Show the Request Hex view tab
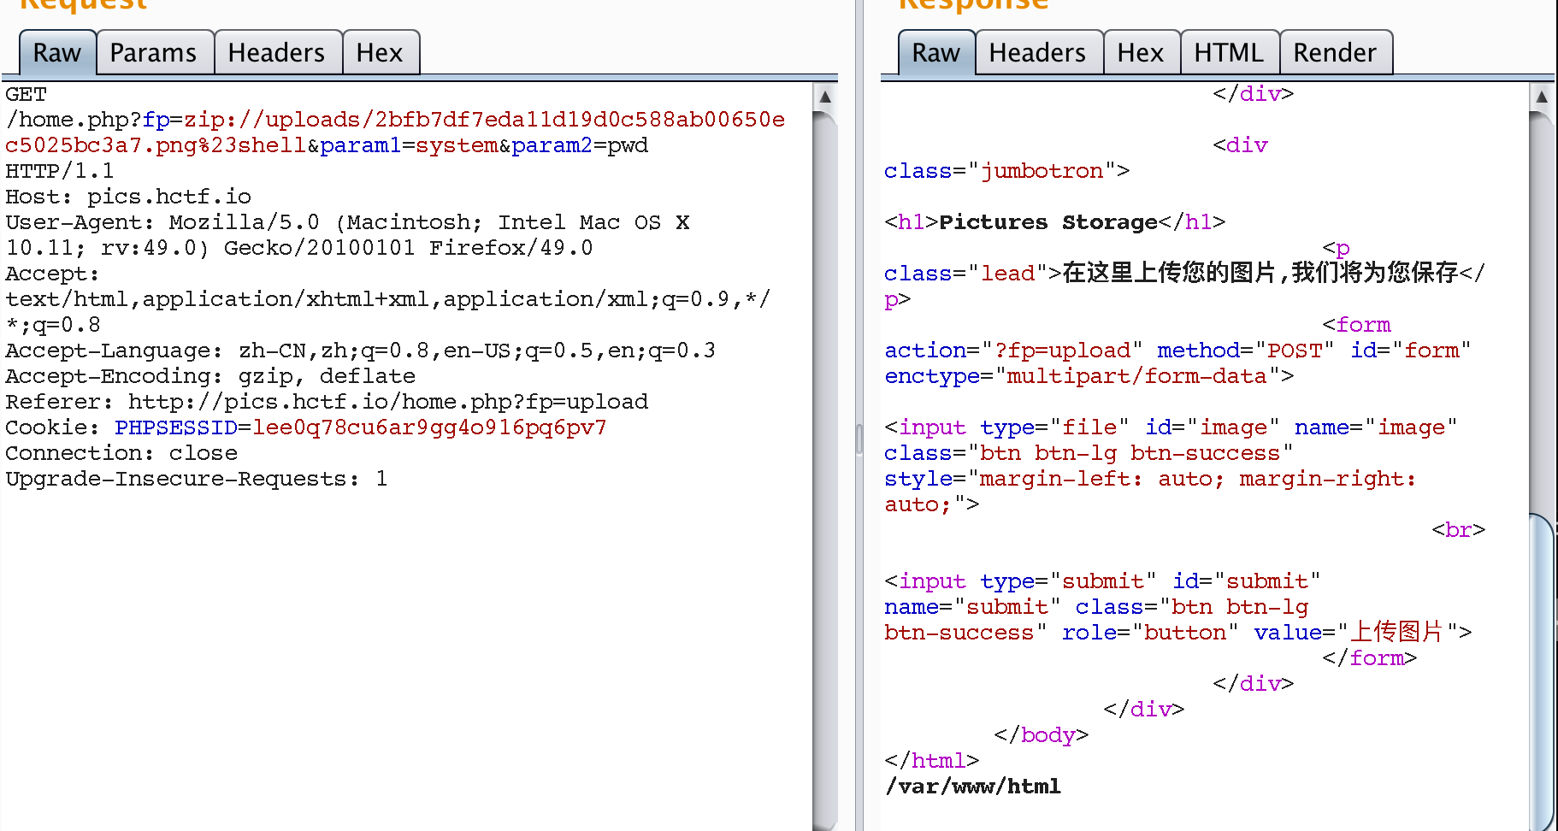The width and height of the screenshot is (1558, 831). pos(380,53)
